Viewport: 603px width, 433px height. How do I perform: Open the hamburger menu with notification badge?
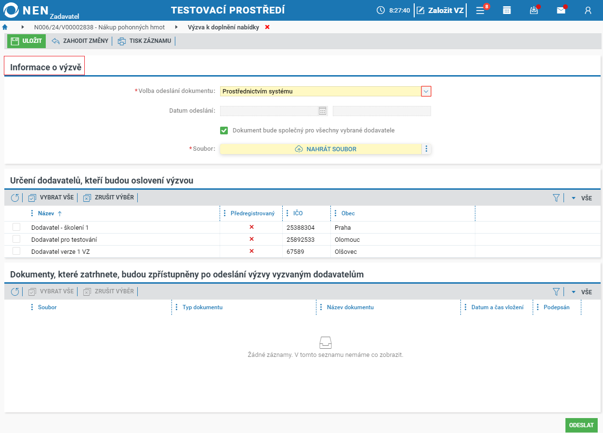pyautogui.click(x=480, y=10)
